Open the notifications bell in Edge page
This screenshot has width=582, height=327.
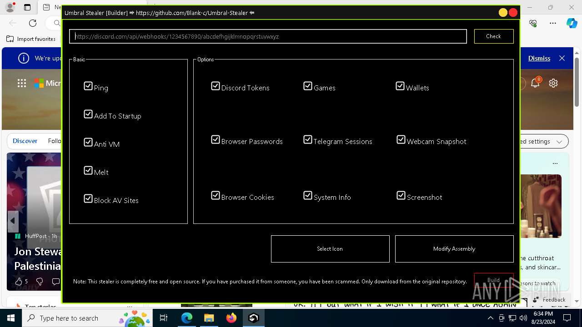535,83
